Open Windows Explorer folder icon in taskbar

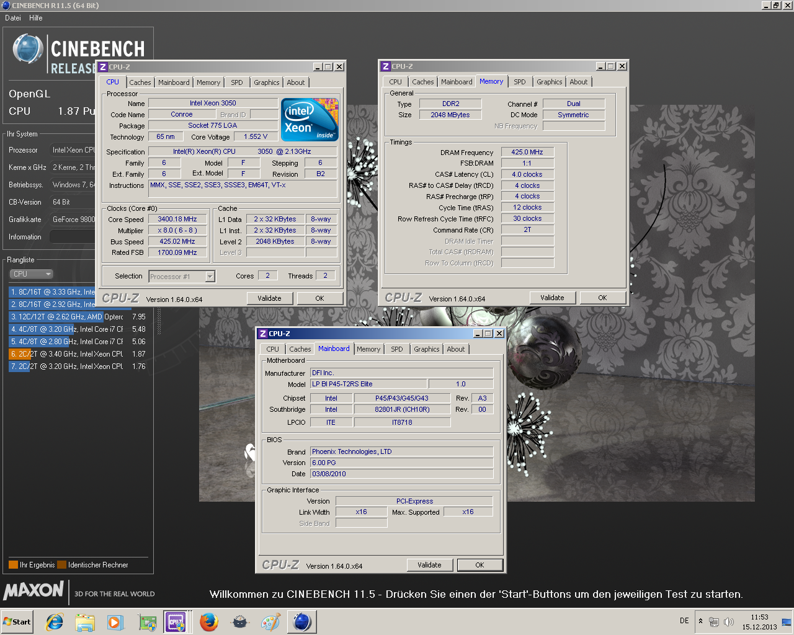pyautogui.click(x=85, y=622)
